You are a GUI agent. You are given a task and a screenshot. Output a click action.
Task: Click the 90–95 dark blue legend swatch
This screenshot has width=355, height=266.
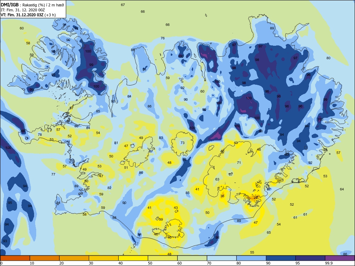pos(281,258)
